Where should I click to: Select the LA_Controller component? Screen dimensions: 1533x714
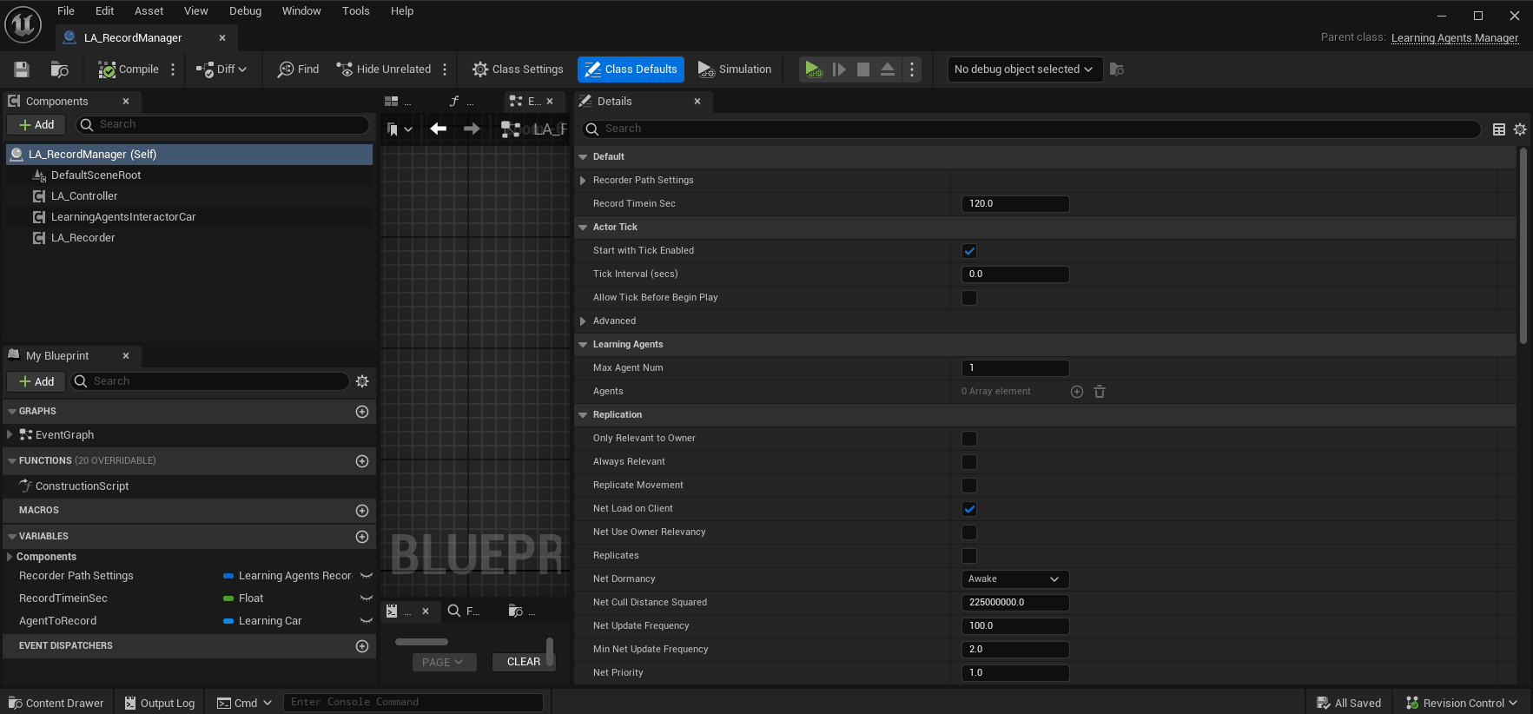tap(83, 196)
